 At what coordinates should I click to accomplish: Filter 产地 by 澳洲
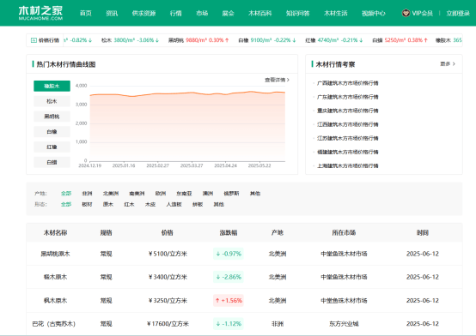[208, 194]
